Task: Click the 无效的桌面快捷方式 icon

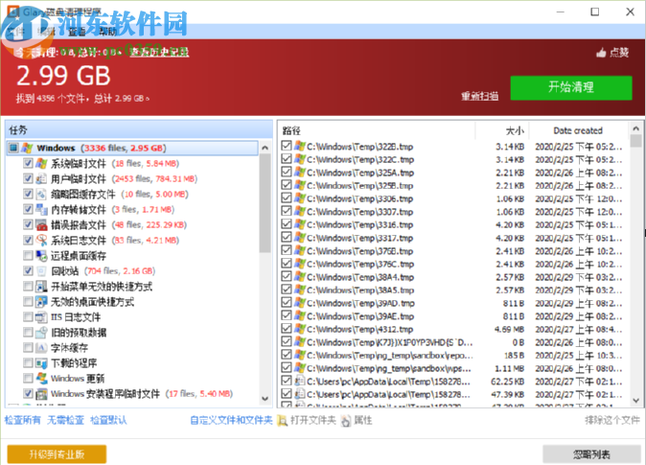Action: pos(41,302)
